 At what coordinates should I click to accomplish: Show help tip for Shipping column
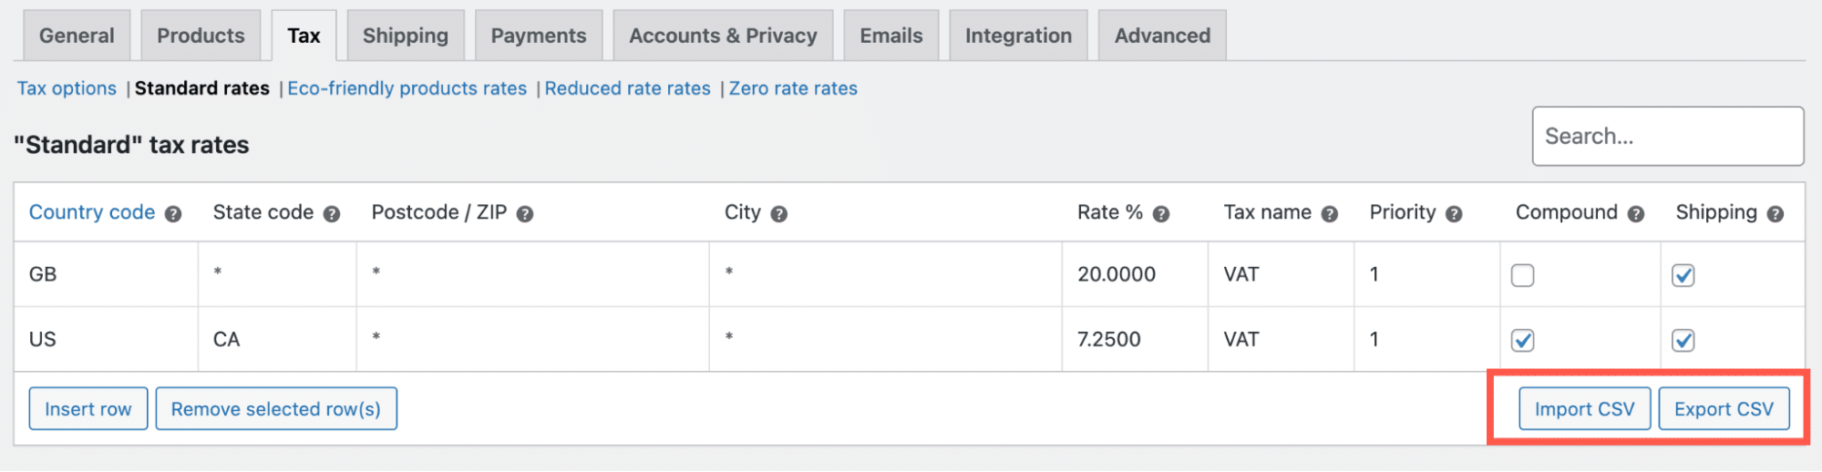pos(1776,214)
